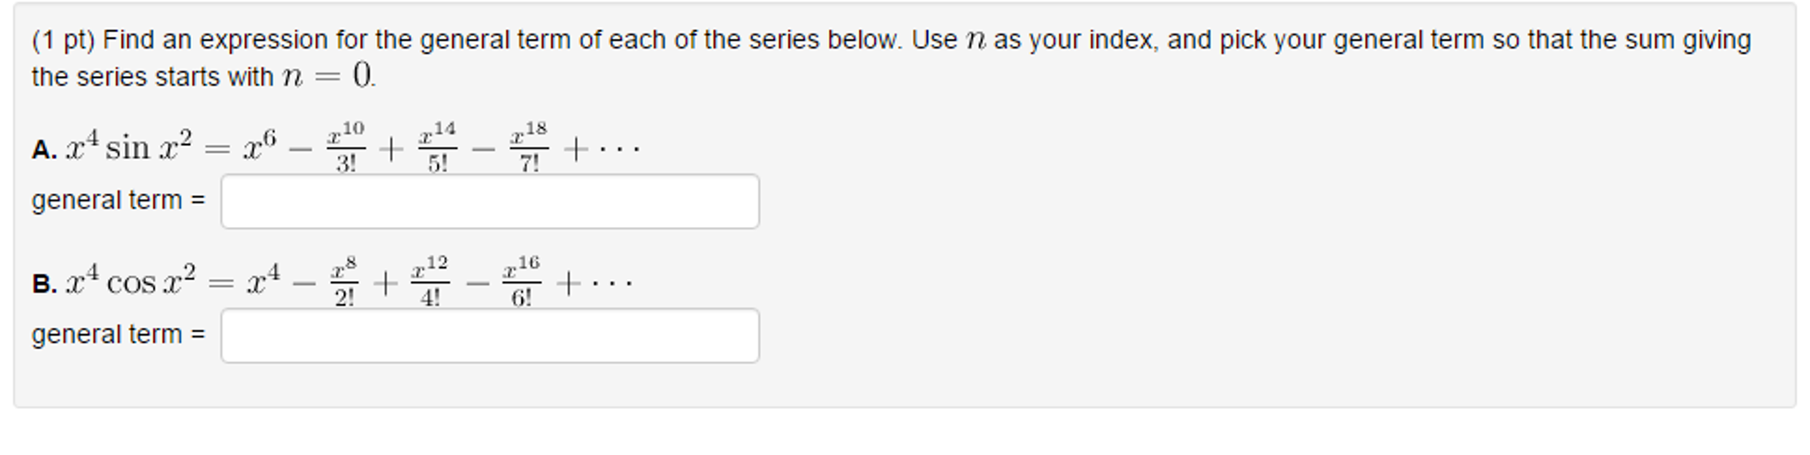1810x455 pixels.
Task: Select the "general term =" label below series A
Action: tap(119, 201)
